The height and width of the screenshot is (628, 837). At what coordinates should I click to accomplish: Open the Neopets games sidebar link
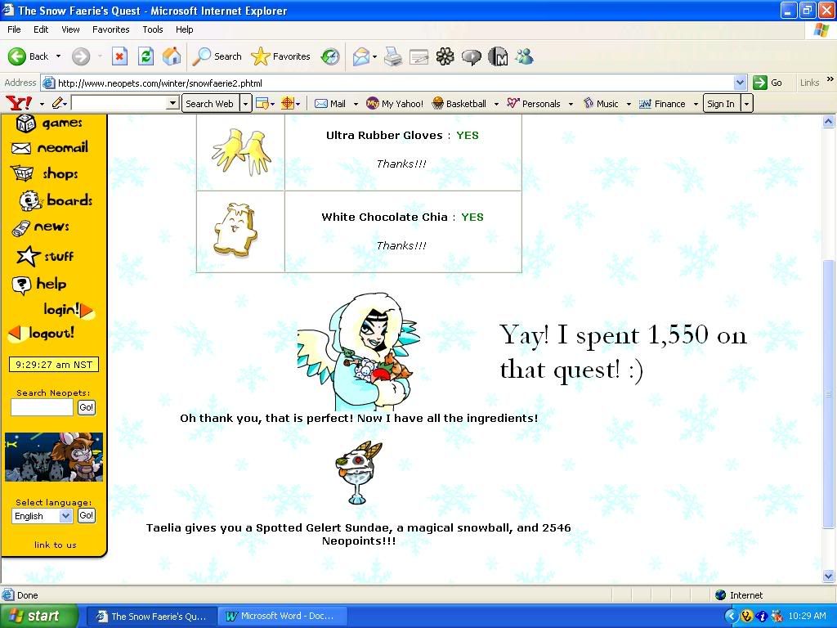pos(49,123)
